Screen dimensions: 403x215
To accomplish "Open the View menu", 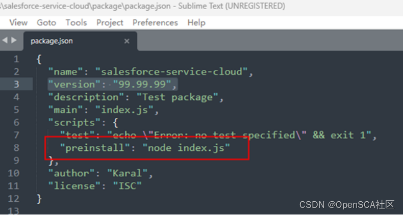I will click(18, 22).
